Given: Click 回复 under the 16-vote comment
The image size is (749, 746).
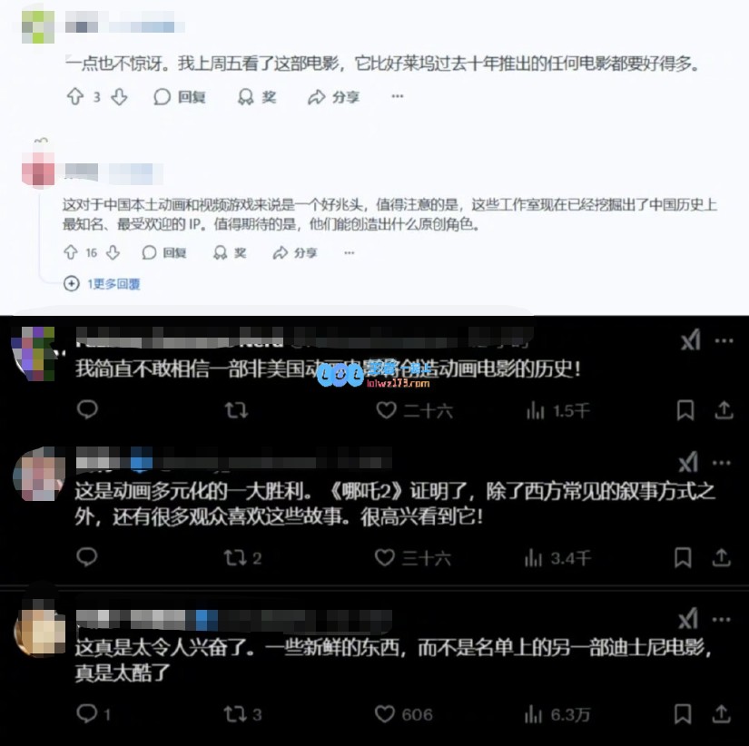Looking at the screenshot, I should (163, 252).
